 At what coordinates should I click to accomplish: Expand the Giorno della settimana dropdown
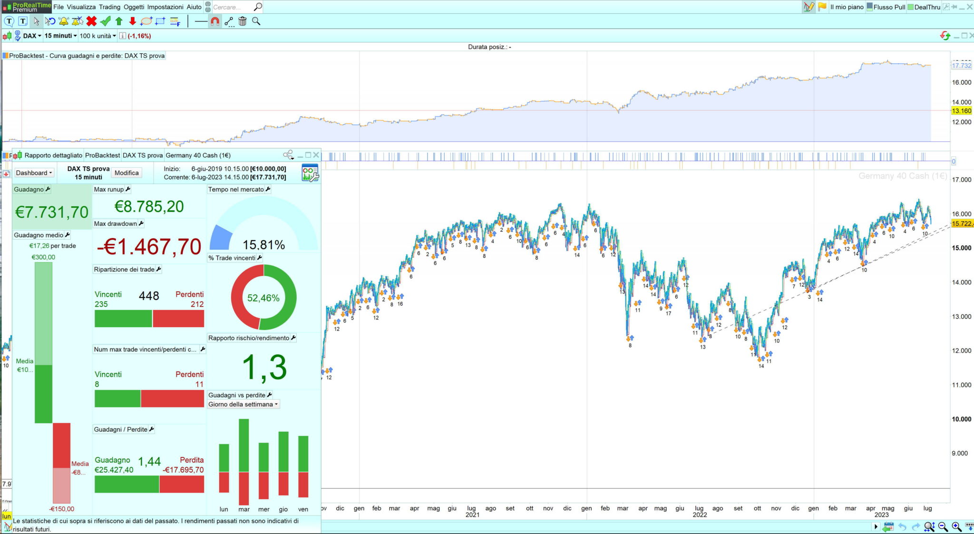coord(243,404)
